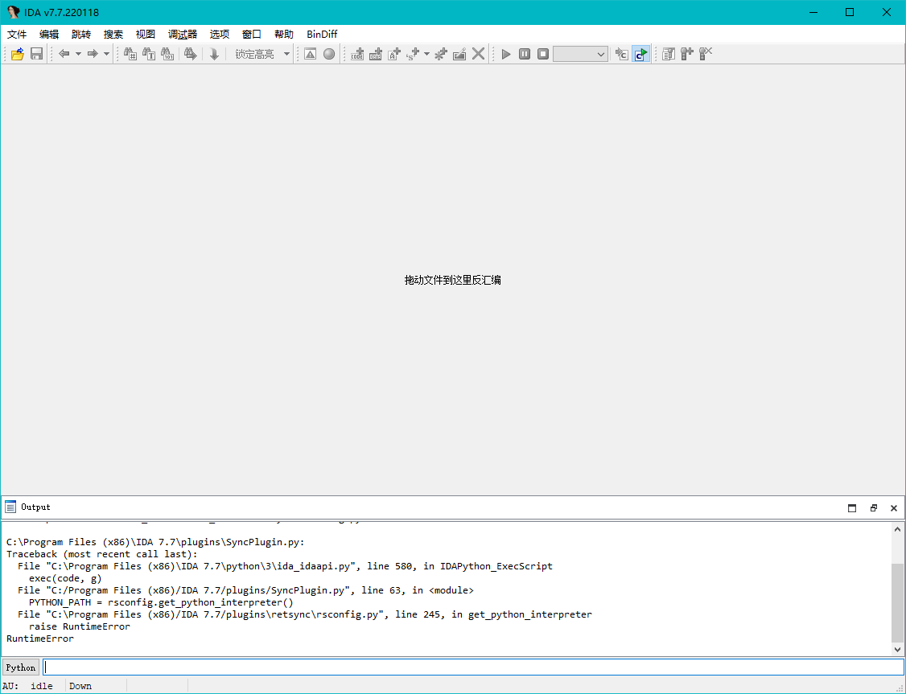Viewport: 906px width, 694px height.
Task: Open the back-history dropdown arrow
Action: pyautogui.click(x=78, y=54)
